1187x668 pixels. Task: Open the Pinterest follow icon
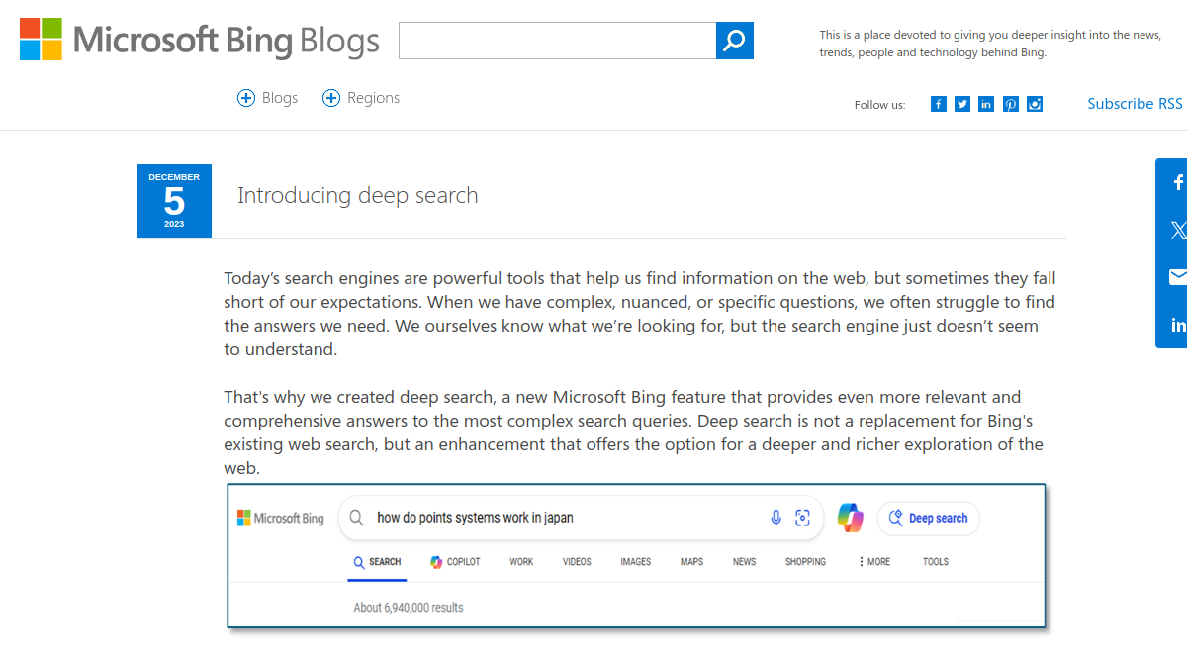[1011, 104]
